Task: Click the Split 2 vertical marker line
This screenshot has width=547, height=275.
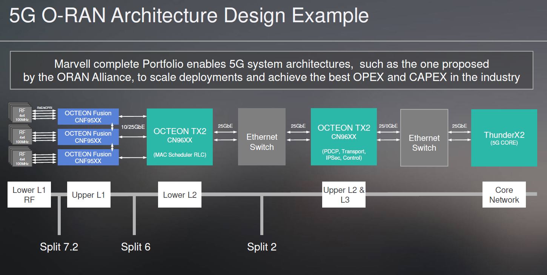Action: pos(262,215)
